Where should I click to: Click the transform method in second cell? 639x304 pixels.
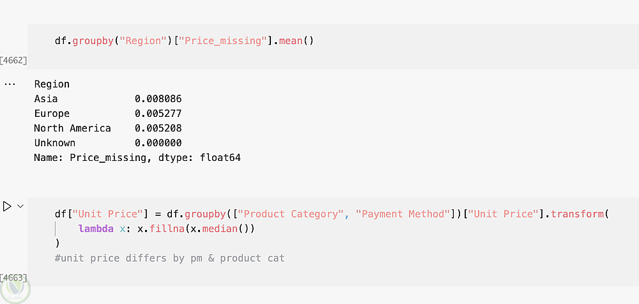click(577, 214)
